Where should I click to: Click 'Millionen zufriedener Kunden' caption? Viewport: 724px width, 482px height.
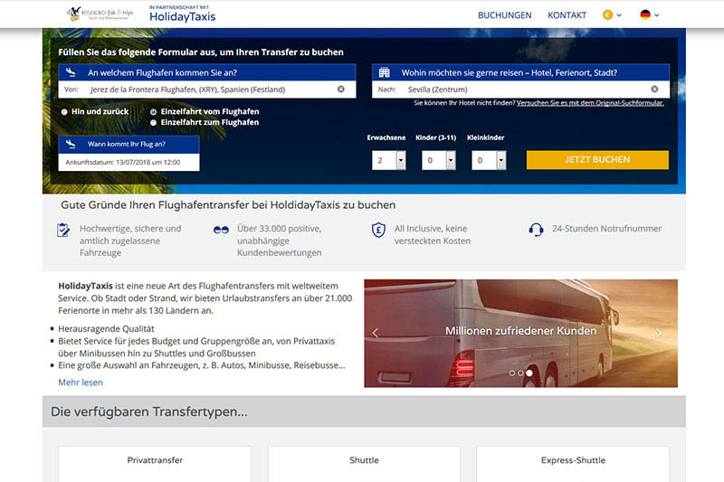click(x=521, y=331)
